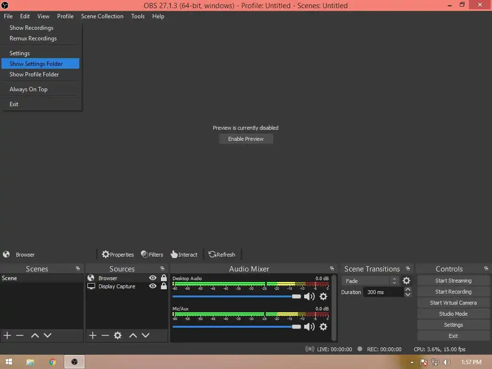This screenshot has width=492, height=369.
Task: Adjust Desktop Audio volume slider
Action: (236, 296)
